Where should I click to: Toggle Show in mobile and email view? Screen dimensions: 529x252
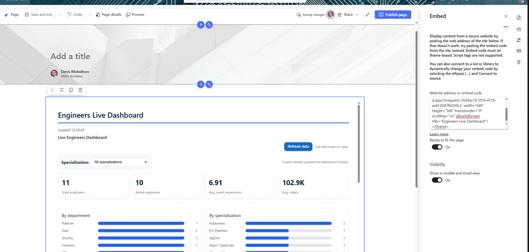(437, 180)
